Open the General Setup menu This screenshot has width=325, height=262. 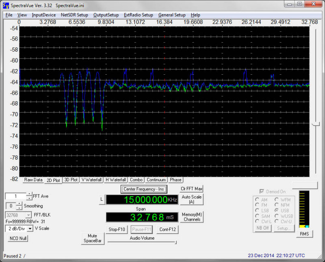[172, 15]
